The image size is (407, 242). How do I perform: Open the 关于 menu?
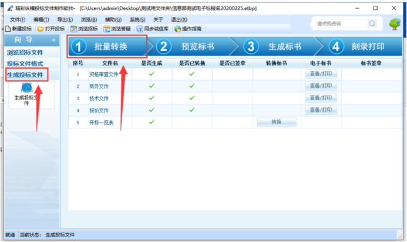[x=158, y=20]
